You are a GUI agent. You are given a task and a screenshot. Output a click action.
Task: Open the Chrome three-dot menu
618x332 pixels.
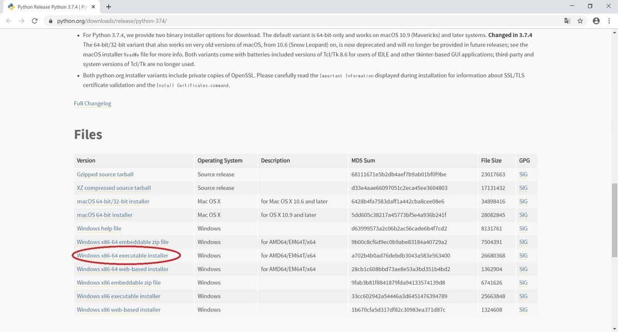(610, 21)
